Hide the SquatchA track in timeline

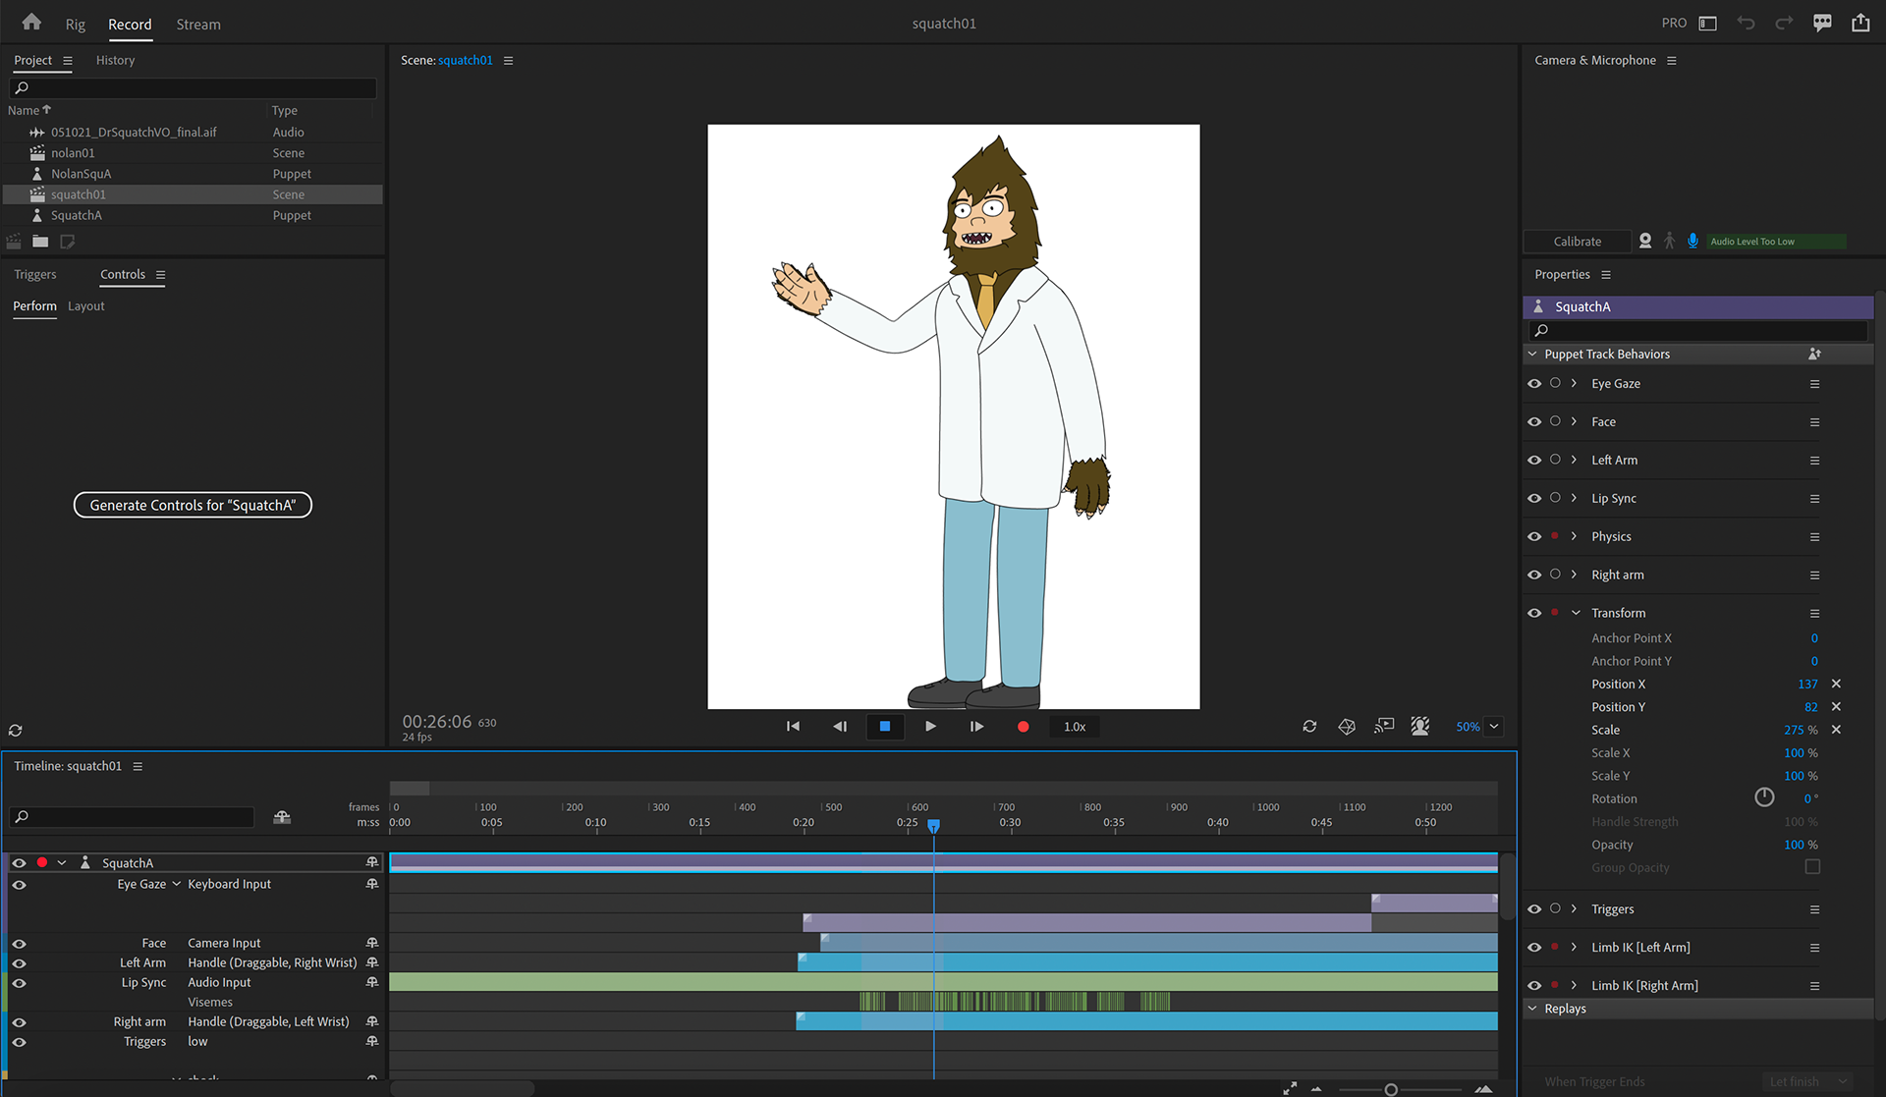tap(19, 863)
